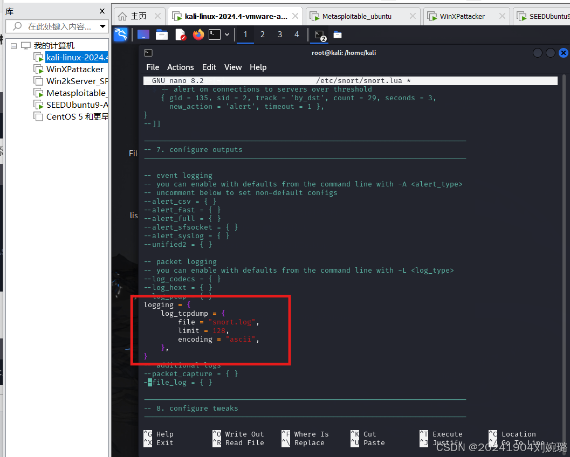
Task: Close the kali-linux-2024.4-vmware tab
Action: 295,16
